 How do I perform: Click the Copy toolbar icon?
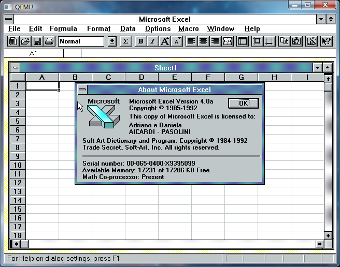[x=284, y=41]
